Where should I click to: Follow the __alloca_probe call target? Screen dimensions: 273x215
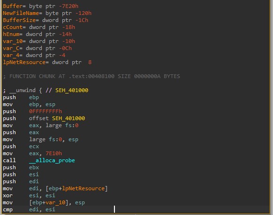click(x=52, y=160)
